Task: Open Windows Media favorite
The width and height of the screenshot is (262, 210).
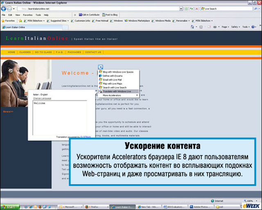Action: pos(161,21)
